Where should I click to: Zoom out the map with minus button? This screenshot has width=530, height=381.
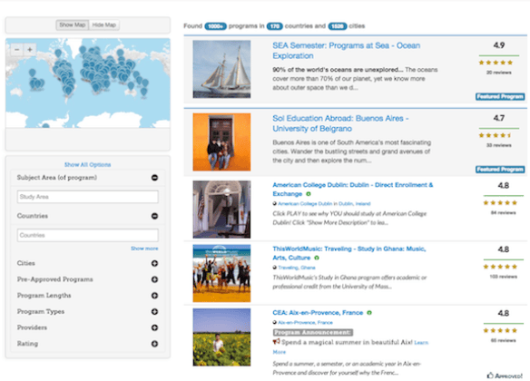[x=17, y=50]
